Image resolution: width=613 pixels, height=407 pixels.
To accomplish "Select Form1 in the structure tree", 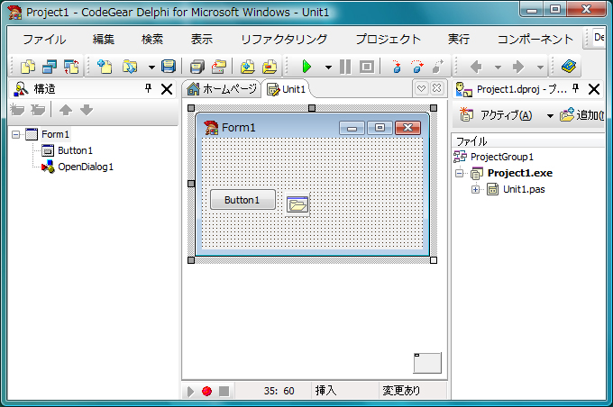I will (x=56, y=134).
